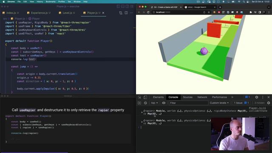
Task: Toggle DevTools device toolbar
Action: point(145,97)
